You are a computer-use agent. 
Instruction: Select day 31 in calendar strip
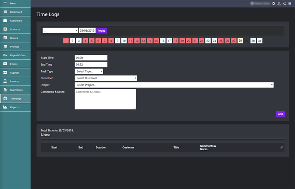[x=260, y=41]
